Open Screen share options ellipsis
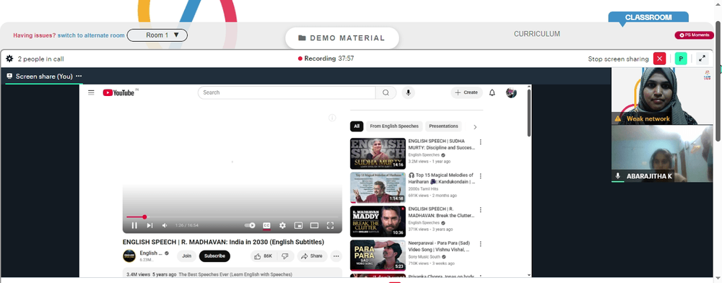This screenshot has width=722, height=283. 79,76
